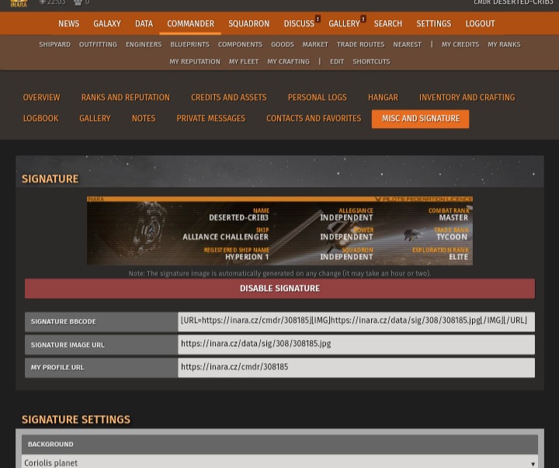Go to the SHIPYARD submenu link
The height and width of the screenshot is (468, 559).
pyautogui.click(x=54, y=44)
